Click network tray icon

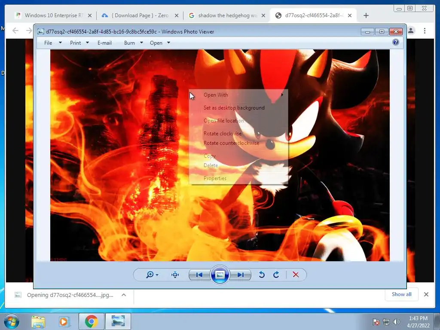(x=386, y=322)
